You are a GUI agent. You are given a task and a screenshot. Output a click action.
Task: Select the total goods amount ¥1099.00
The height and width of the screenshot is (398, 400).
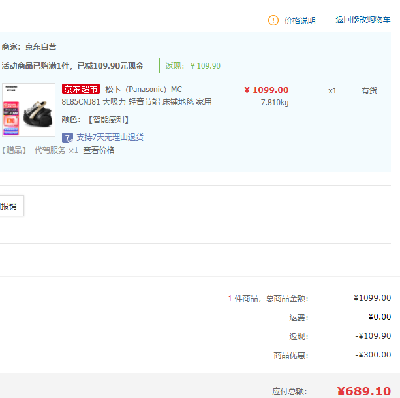point(372,298)
